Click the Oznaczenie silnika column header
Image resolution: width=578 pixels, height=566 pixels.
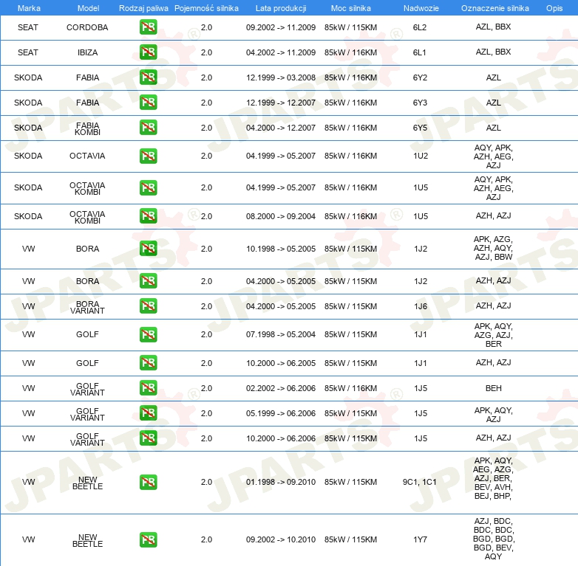tap(494, 8)
